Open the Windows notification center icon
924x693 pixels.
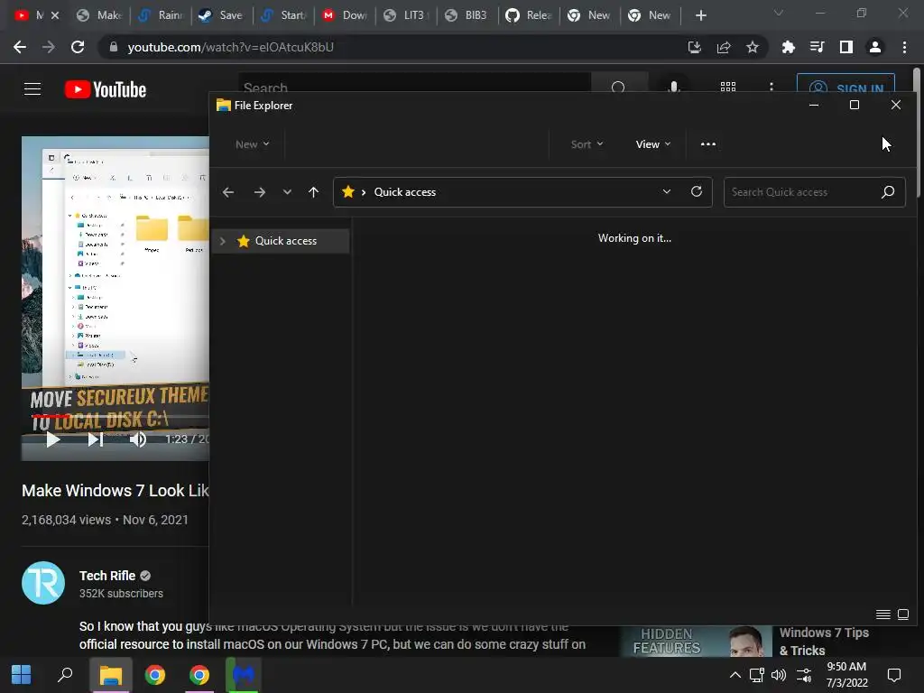(894, 675)
